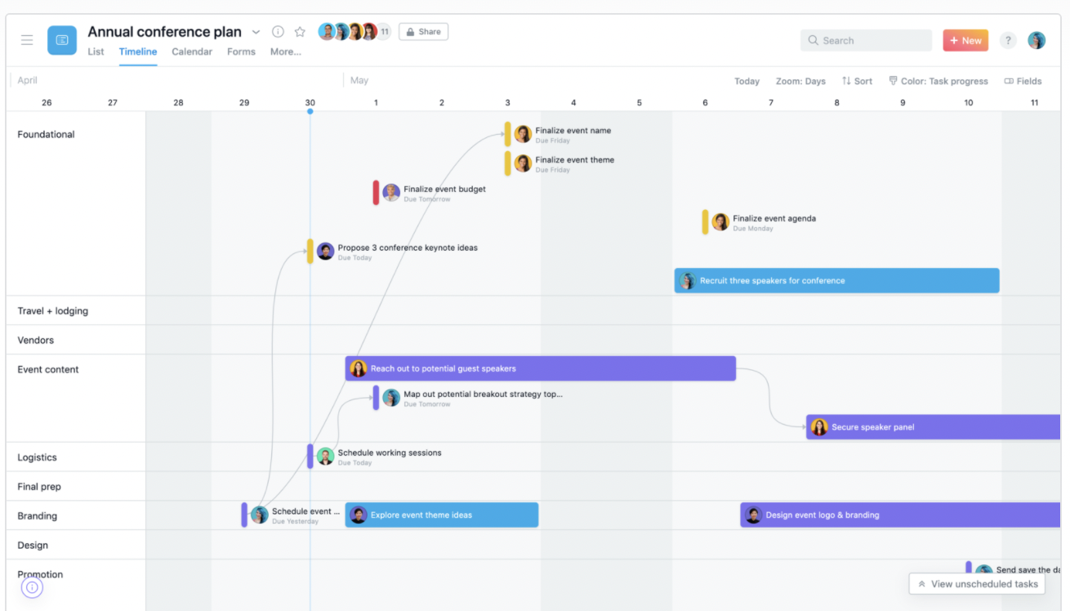1070x611 pixels.
Task: Click the New button
Action: [965, 39]
